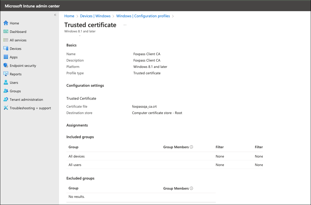
Task: Click the Devices monitor icon
Action: pos(6,49)
